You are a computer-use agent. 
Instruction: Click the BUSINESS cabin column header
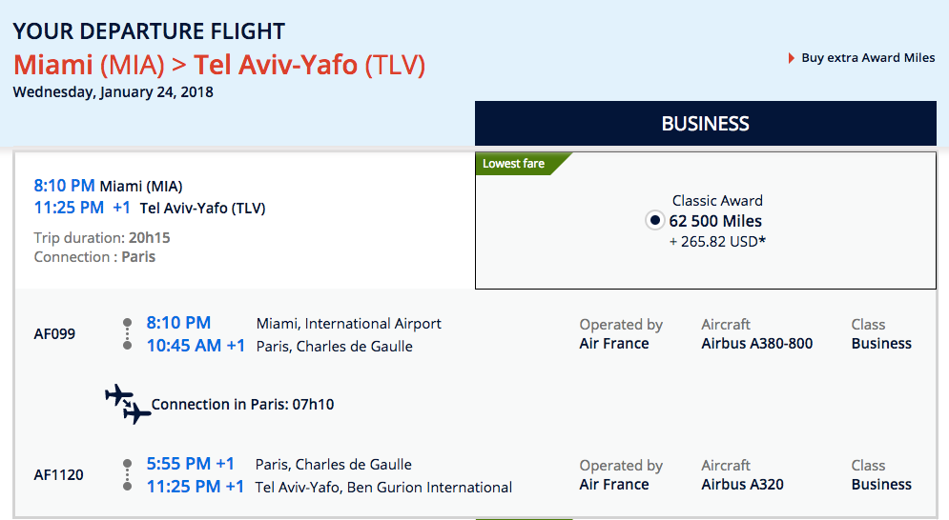[706, 124]
